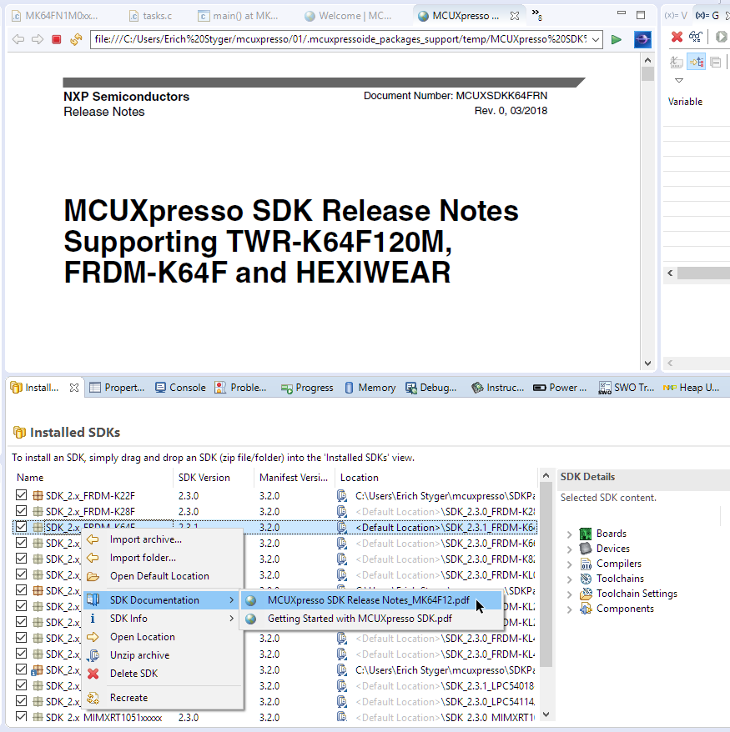Screen dimensions: 730x732
Task: Expand the Toolchain Settings node
Action: 570,594
